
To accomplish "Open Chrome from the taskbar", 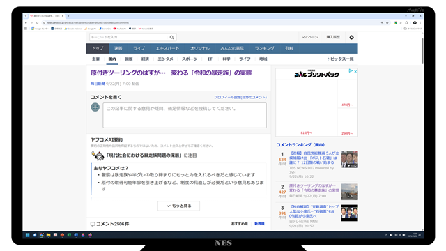I will (42, 235).
